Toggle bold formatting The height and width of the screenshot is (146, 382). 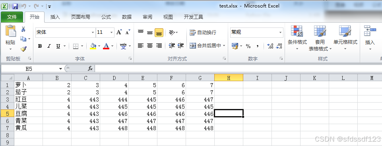[40, 46]
